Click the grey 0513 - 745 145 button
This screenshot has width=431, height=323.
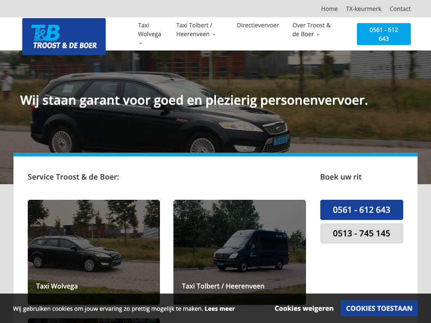point(362,233)
